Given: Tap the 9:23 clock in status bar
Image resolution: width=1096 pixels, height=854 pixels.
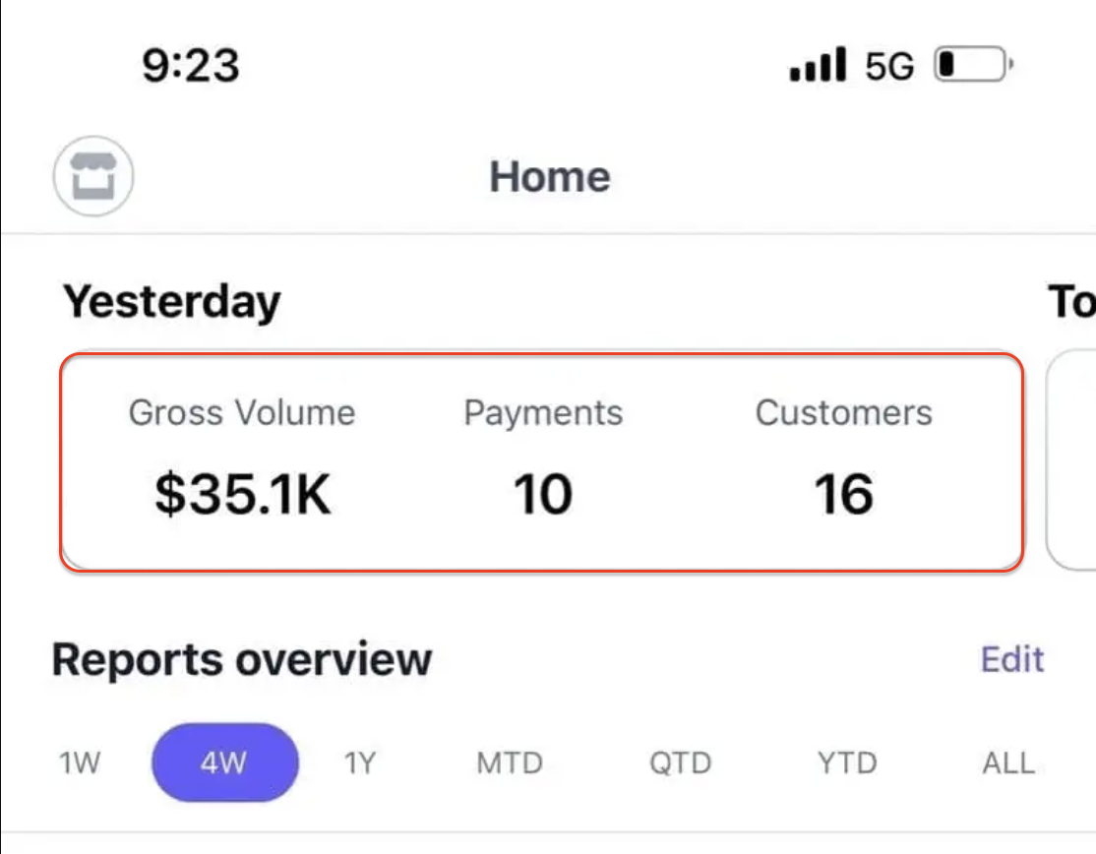Looking at the screenshot, I should click(x=190, y=66).
